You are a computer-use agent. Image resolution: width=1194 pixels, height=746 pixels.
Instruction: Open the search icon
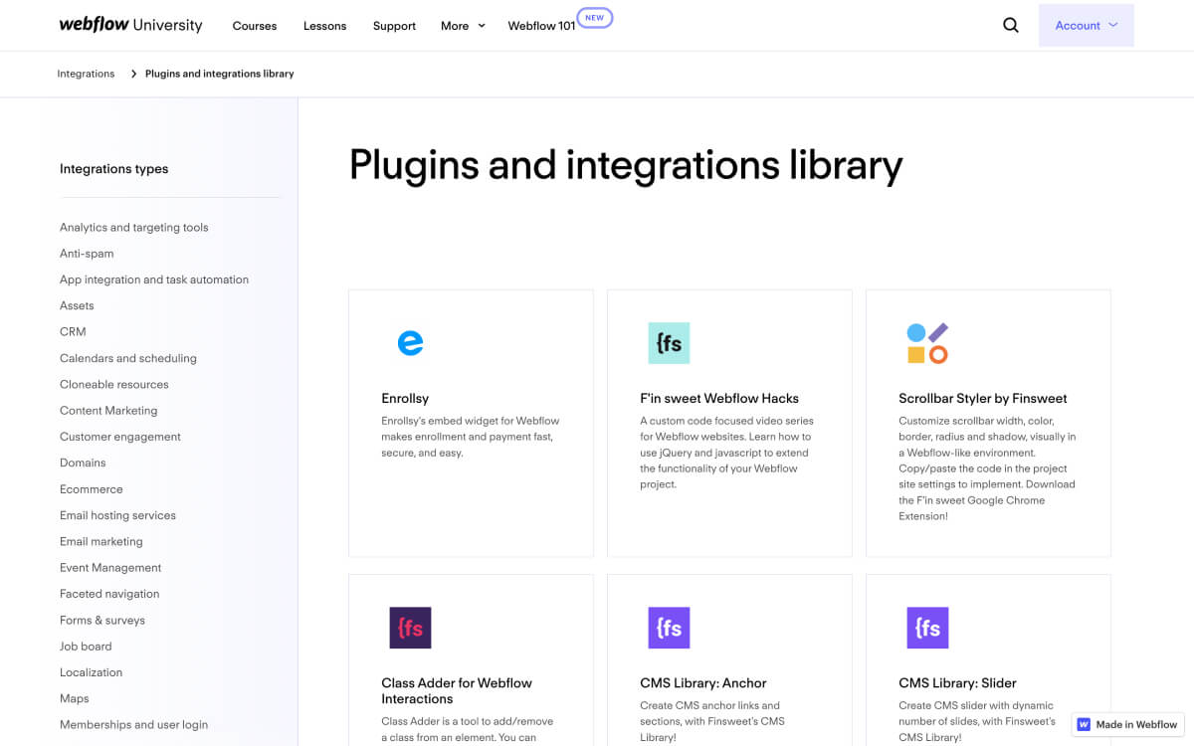click(x=1010, y=25)
